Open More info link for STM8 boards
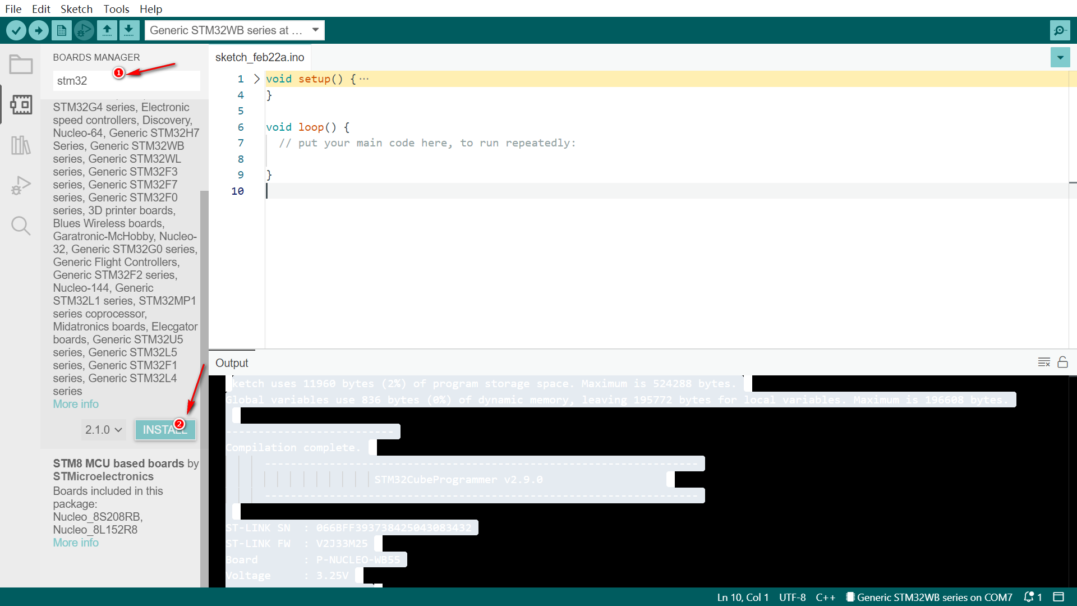The height and width of the screenshot is (606, 1077). [76, 543]
